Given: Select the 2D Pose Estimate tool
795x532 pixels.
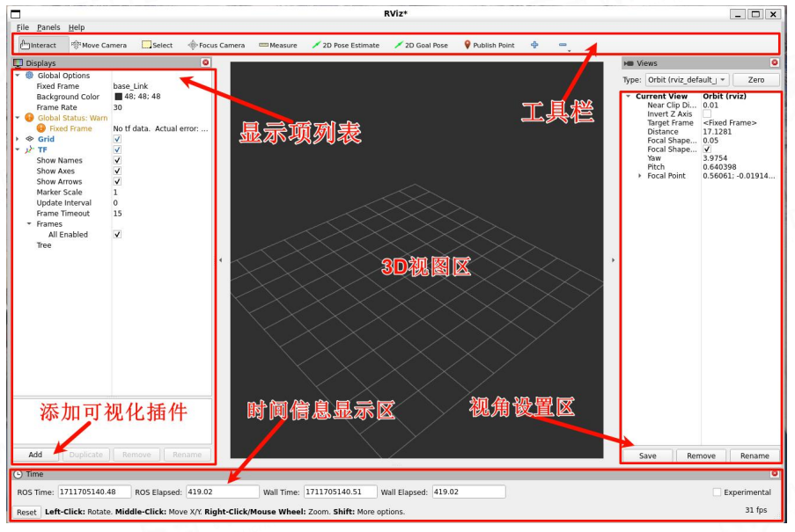Looking at the screenshot, I should point(346,45).
